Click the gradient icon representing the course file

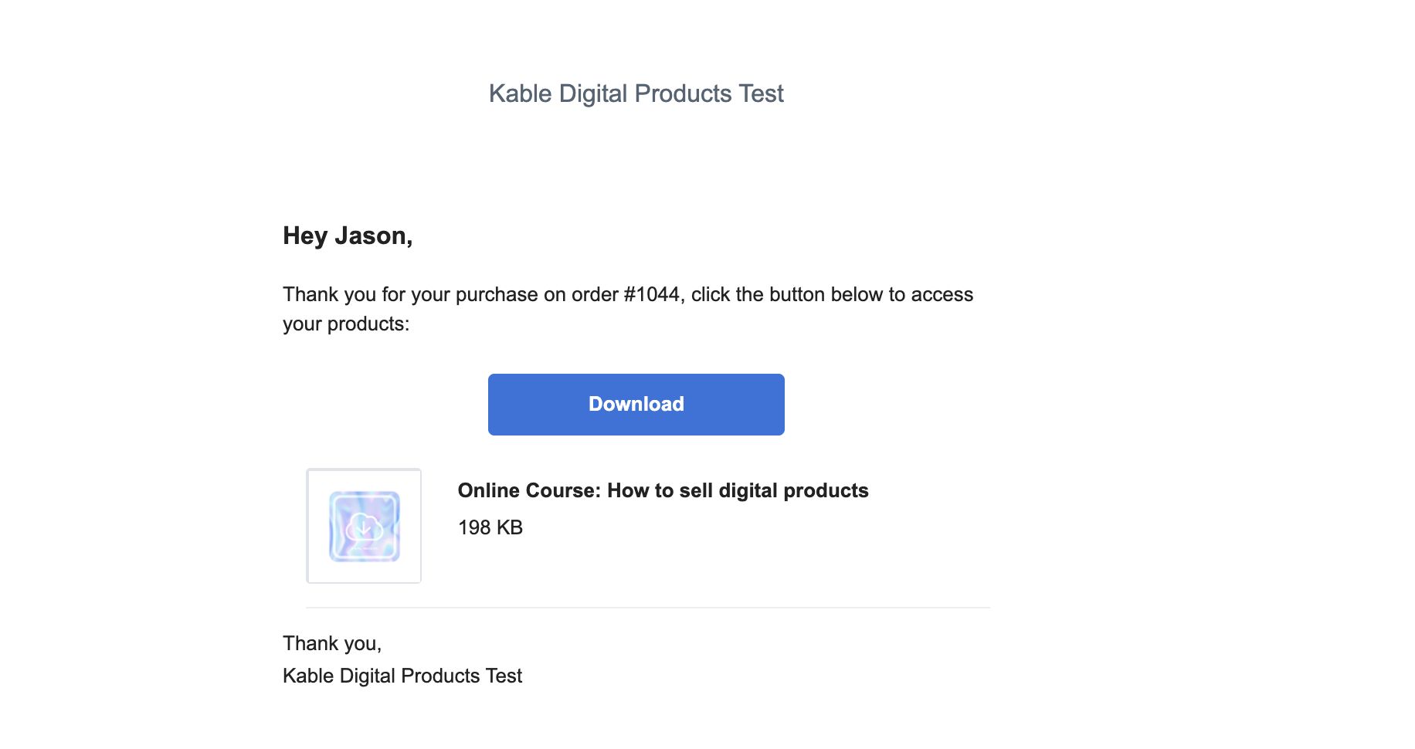coord(364,526)
